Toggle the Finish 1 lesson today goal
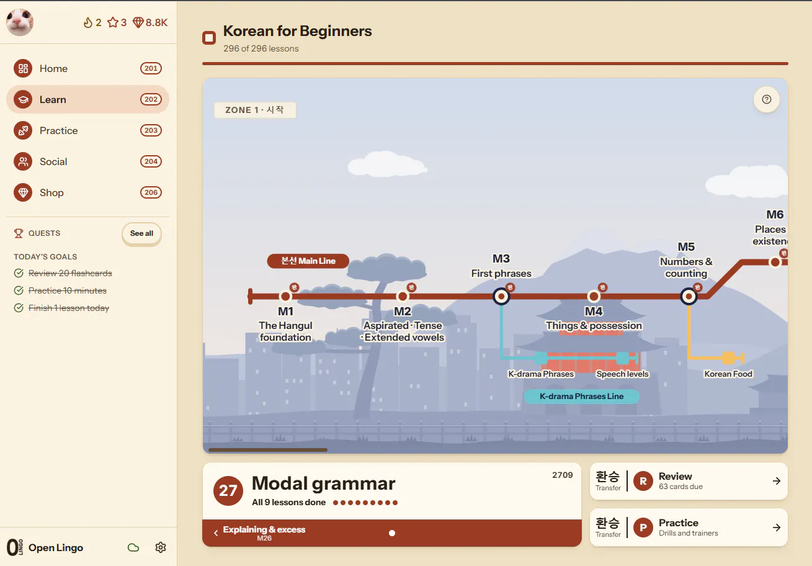This screenshot has width=812, height=566. 19,308
